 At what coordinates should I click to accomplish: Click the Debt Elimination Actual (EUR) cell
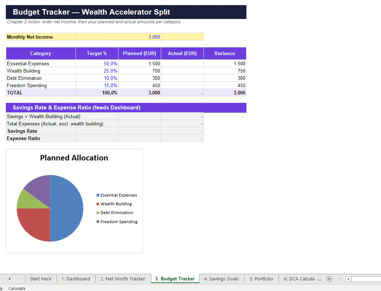click(x=182, y=78)
